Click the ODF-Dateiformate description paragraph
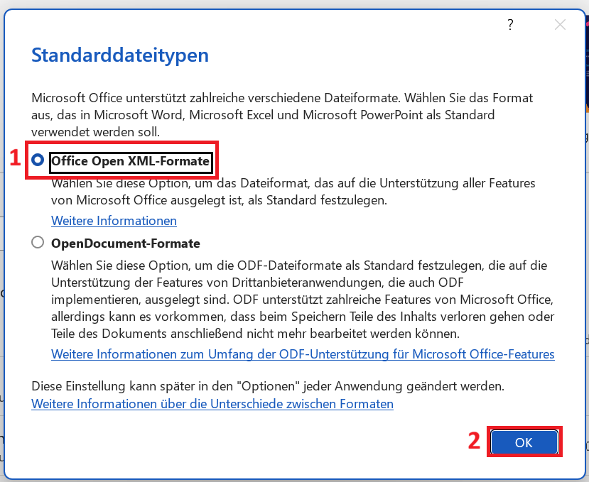 (x=298, y=298)
